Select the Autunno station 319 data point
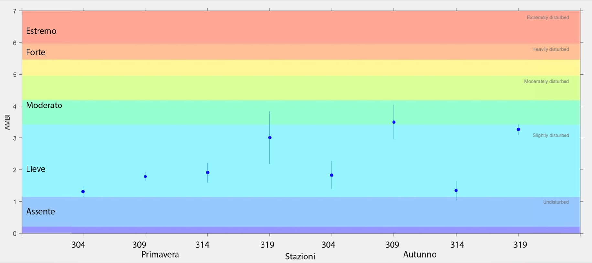The image size is (592, 263). point(518,130)
